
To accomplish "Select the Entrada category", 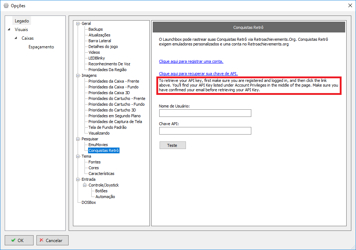I will pyautogui.click(x=88, y=179).
